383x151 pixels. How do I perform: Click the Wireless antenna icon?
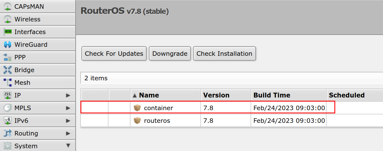(8, 19)
